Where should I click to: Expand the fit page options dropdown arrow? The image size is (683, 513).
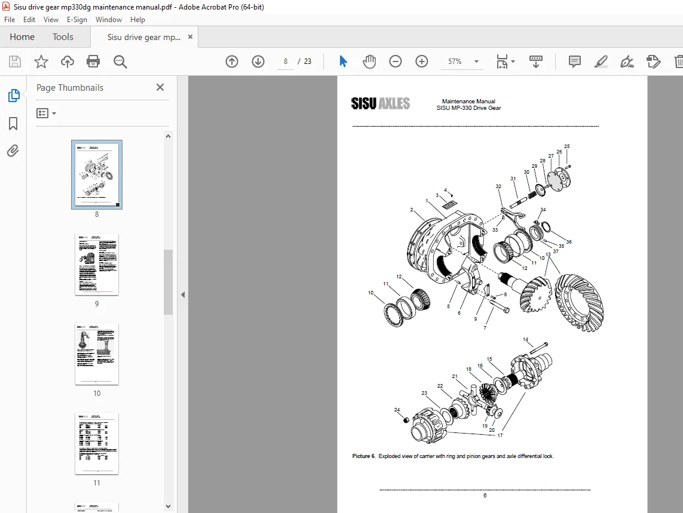pos(513,62)
